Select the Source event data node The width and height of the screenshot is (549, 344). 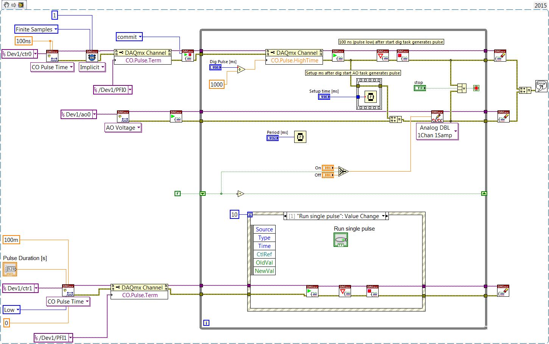click(264, 229)
